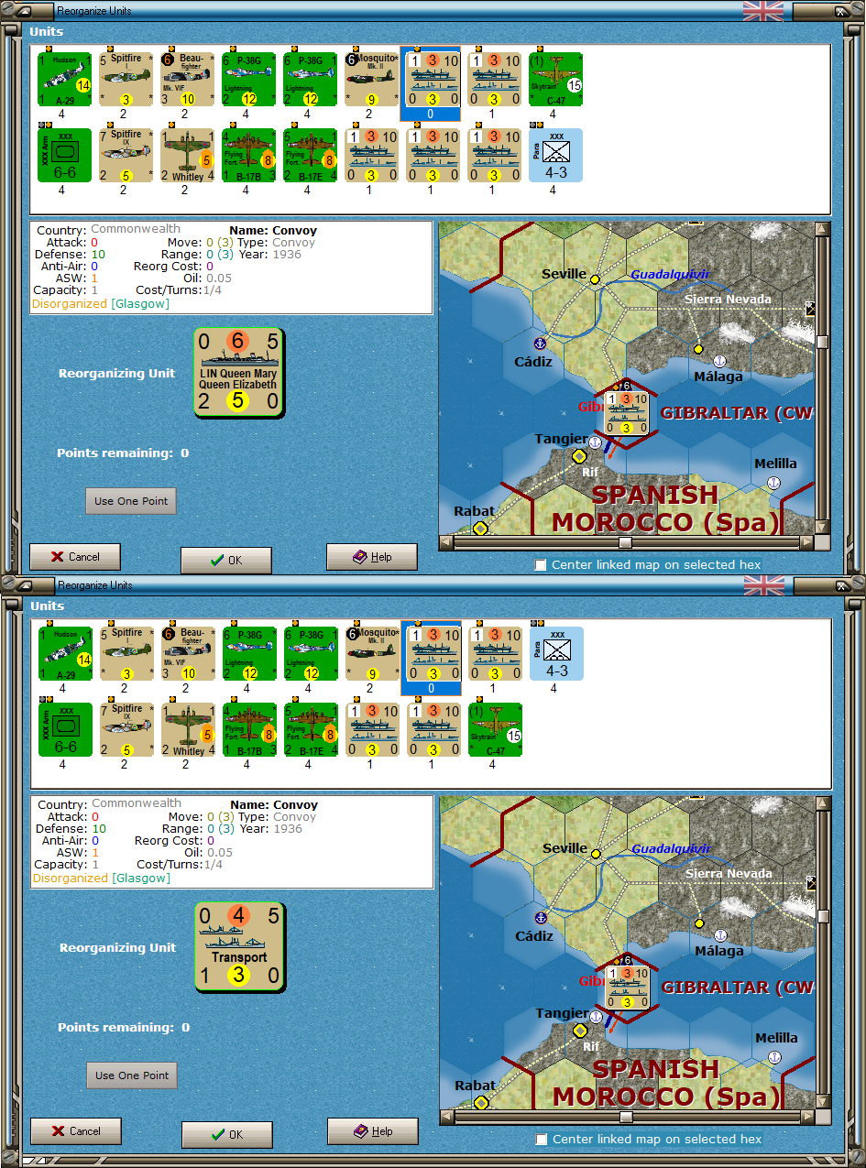Open Help from lower window

[x=373, y=1130]
